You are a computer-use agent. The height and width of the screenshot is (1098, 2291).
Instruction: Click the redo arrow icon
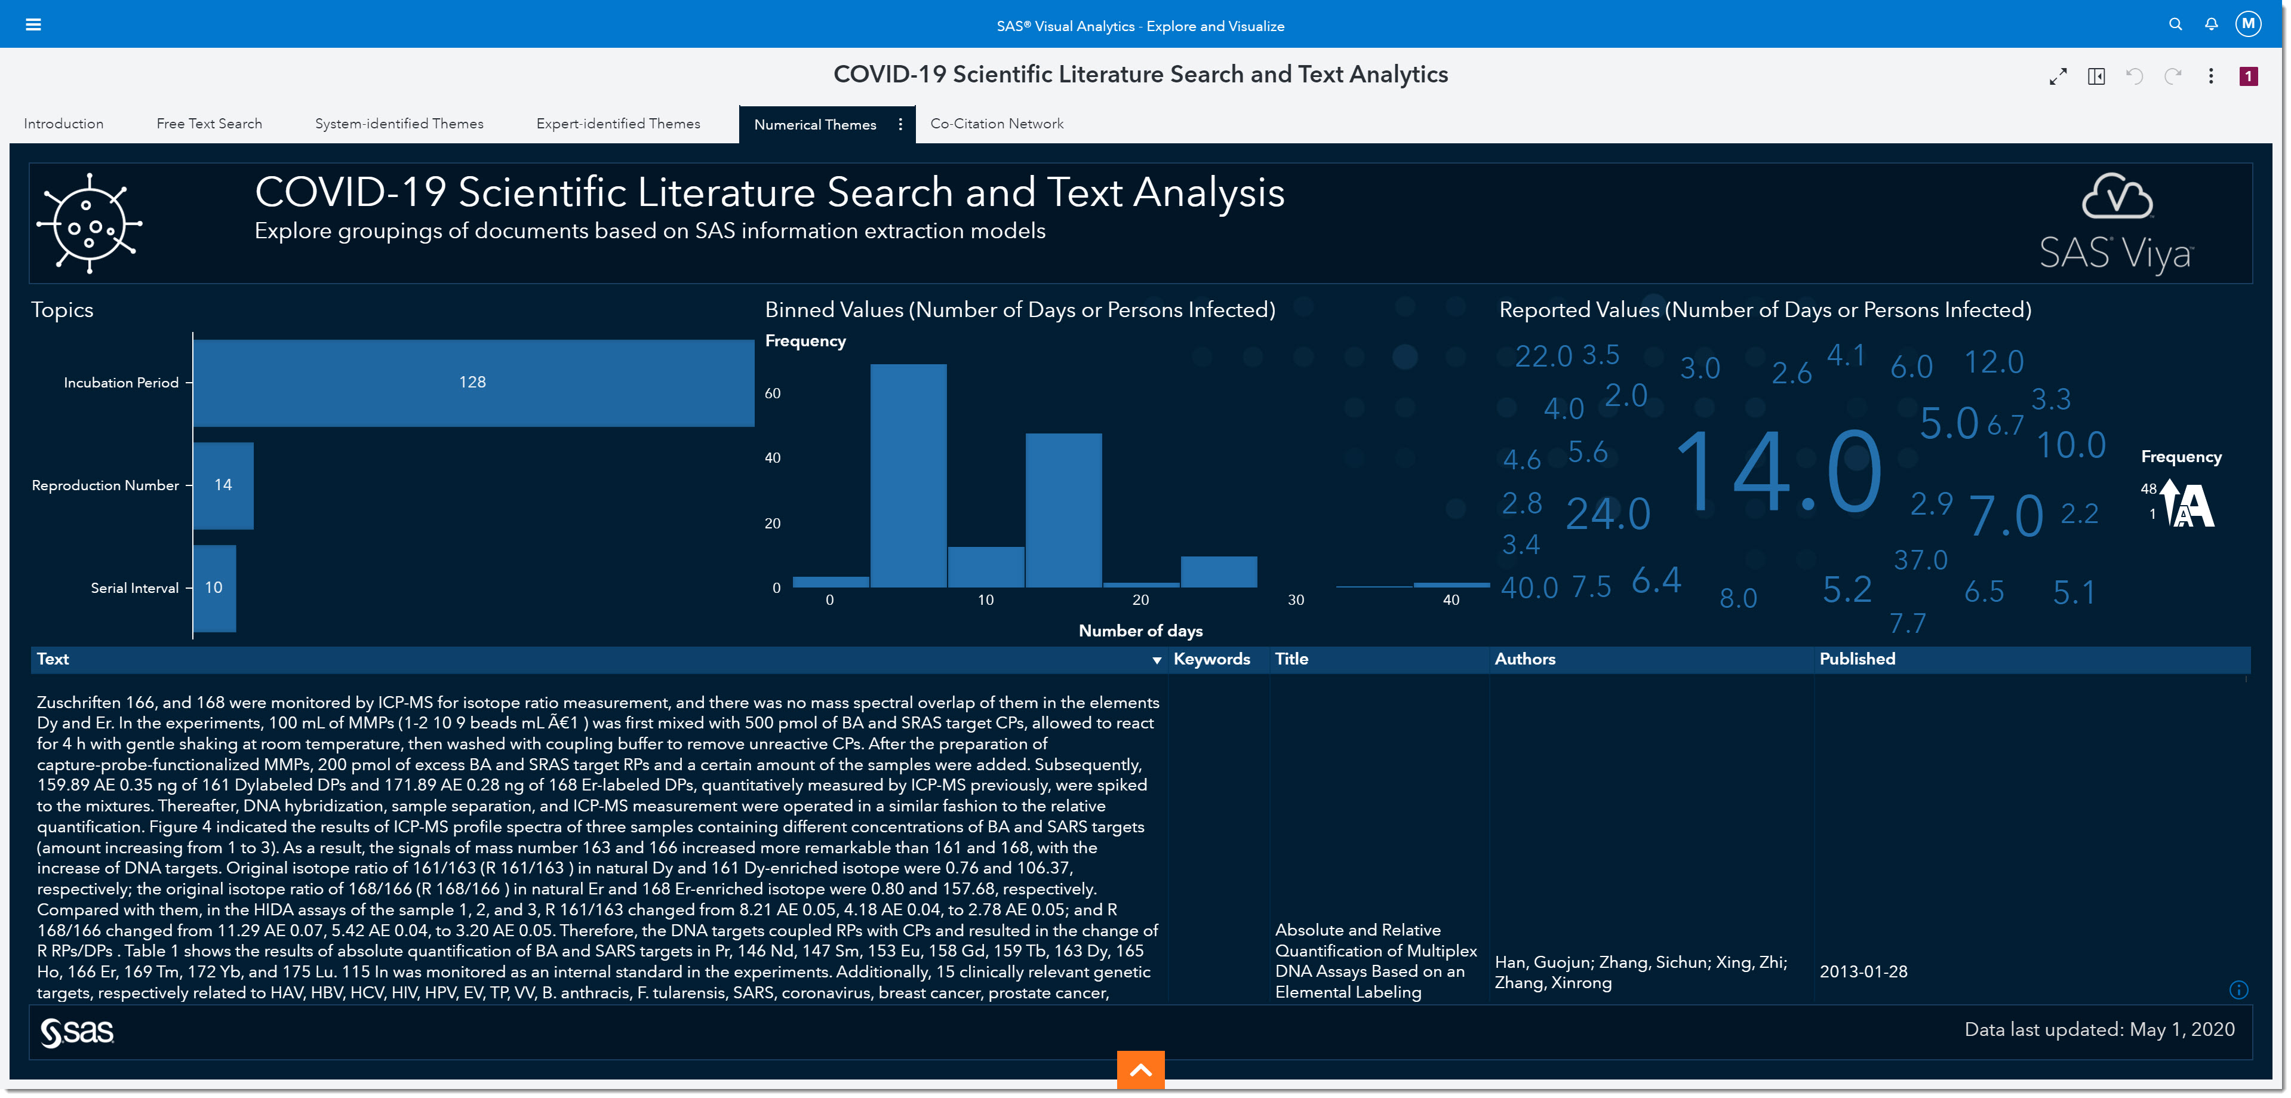pyautogui.click(x=2173, y=76)
